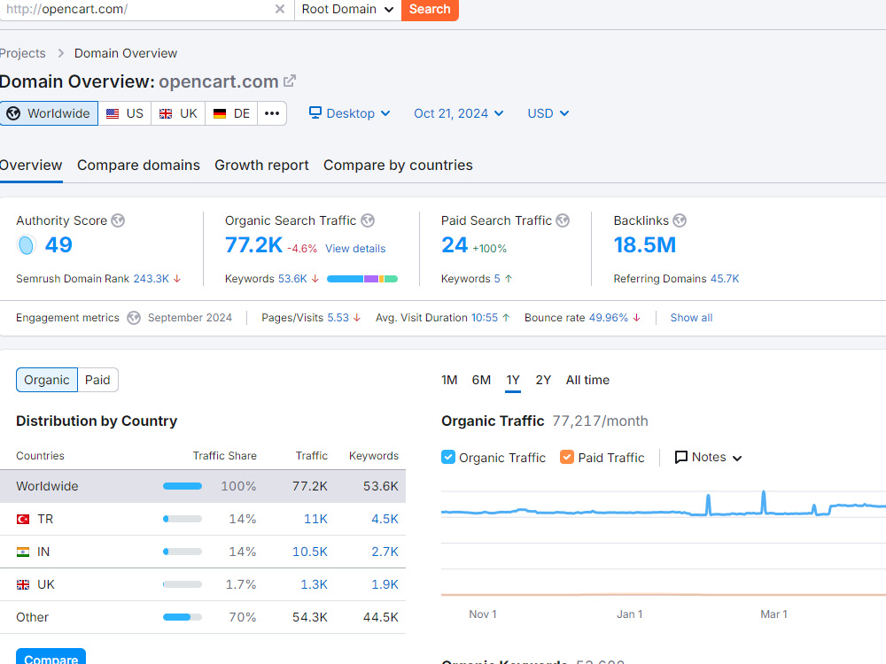886x664 pixels.
Task: Open the Avg. Visit Duration 10:55 value
Action: [485, 318]
